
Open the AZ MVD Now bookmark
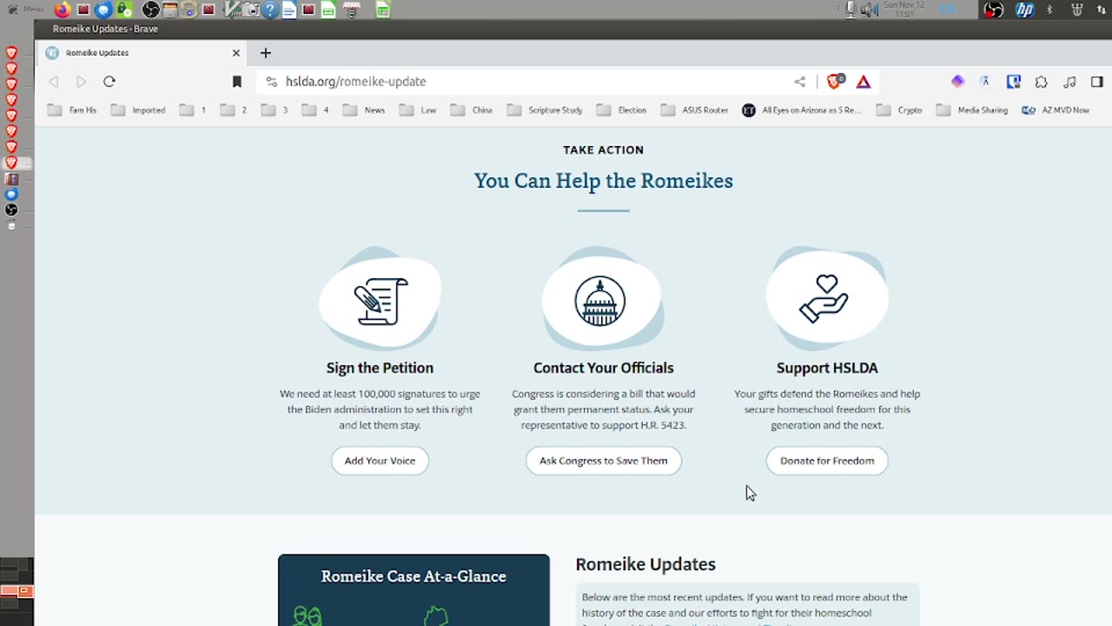point(1056,110)
